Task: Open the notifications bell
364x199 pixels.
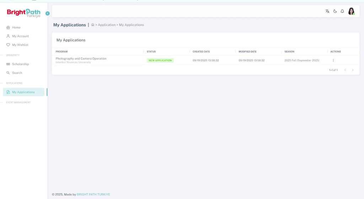Action: [342, 11]
